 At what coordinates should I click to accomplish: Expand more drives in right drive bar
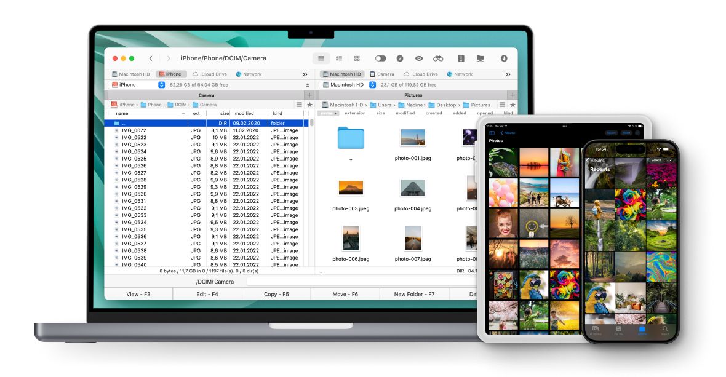[x=508, y=74]
